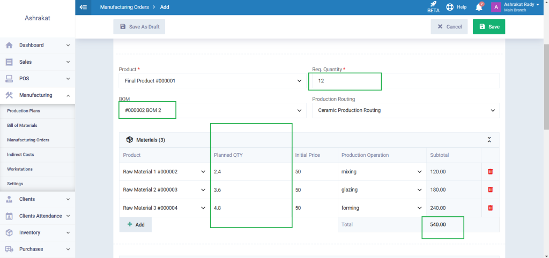Viewport: 549px width, 258px height.
Task: Open the Raw Material 1 product dropdown
Action: (164, 172)
